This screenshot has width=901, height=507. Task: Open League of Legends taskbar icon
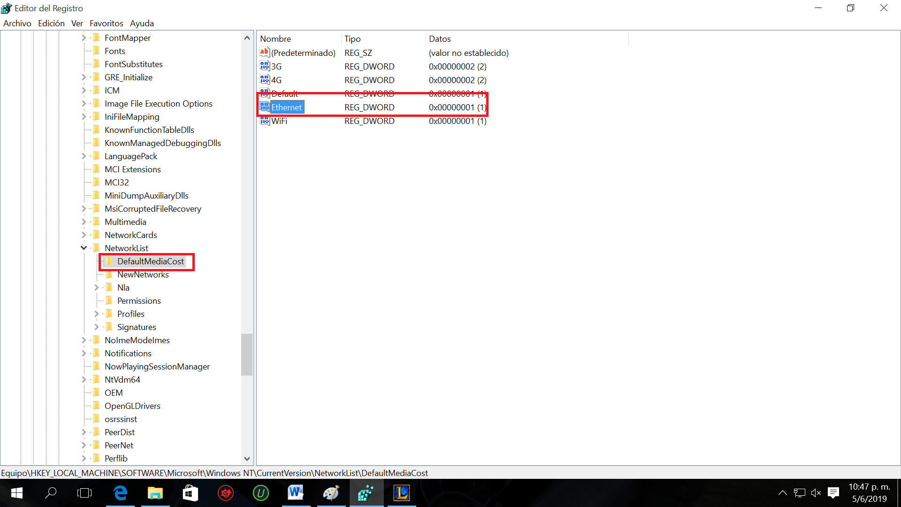(x=402, y=493)
